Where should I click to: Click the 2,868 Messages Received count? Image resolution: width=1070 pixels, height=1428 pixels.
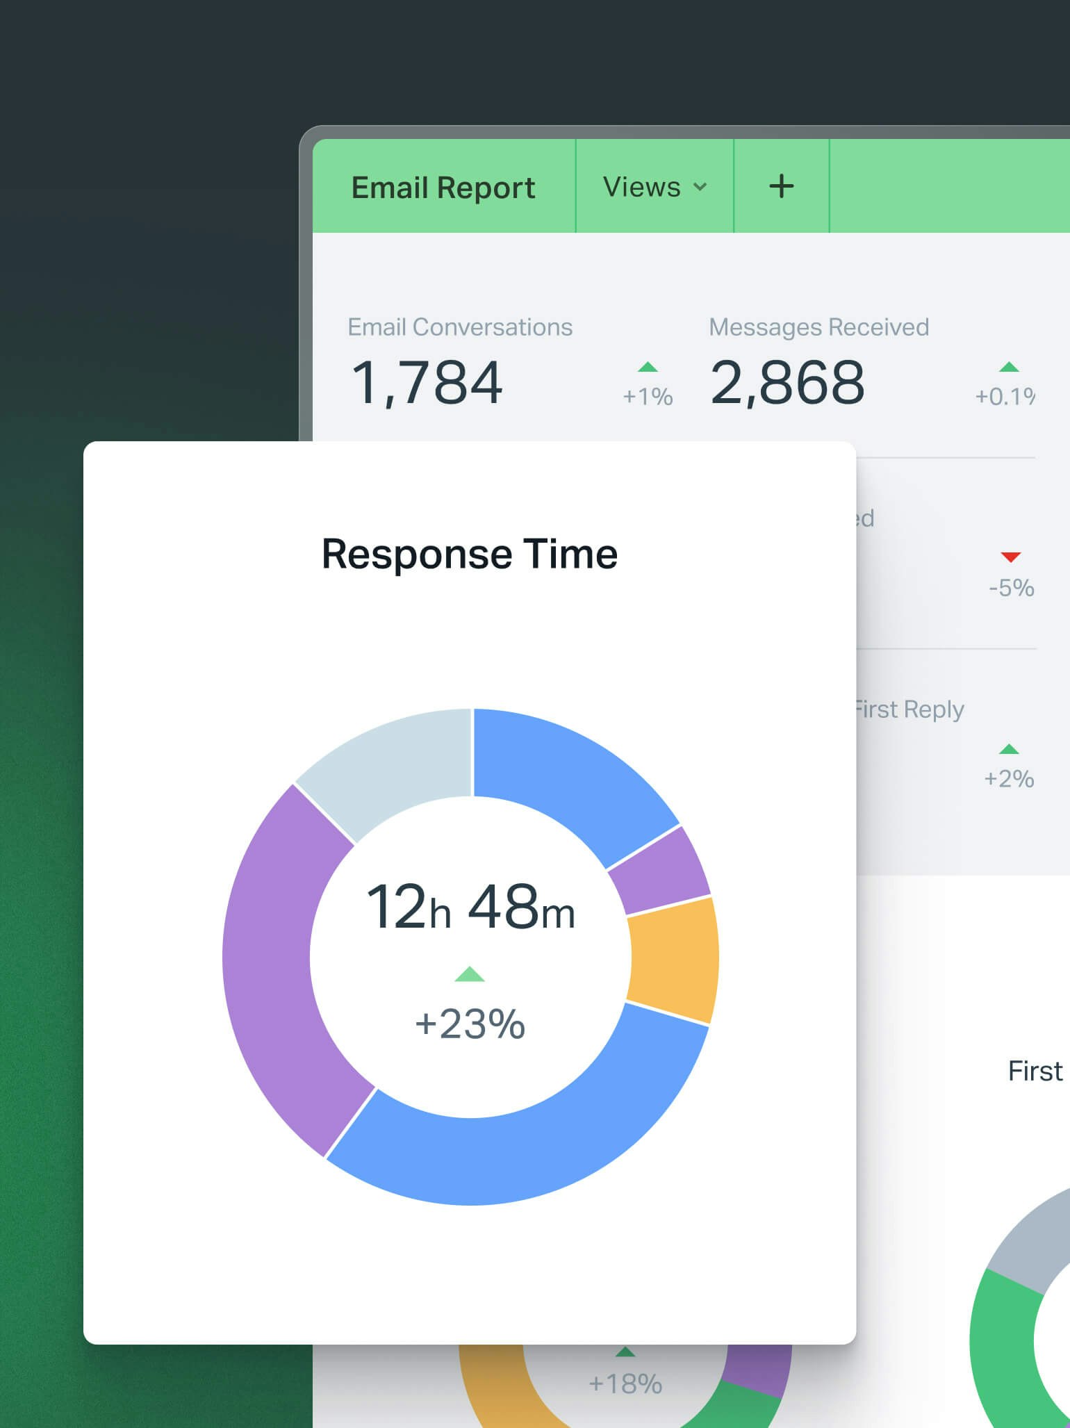pos(787,383)
